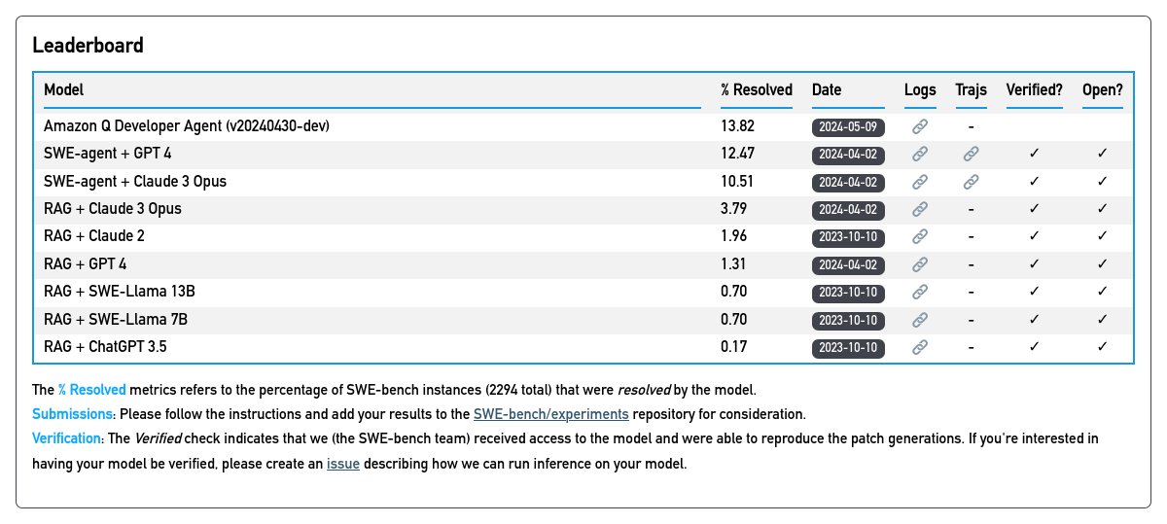This screenshot has width=1167, height=524.
Task: Open logs link for RAG + SWE-Llama 7B
Action: coord(920,320)
